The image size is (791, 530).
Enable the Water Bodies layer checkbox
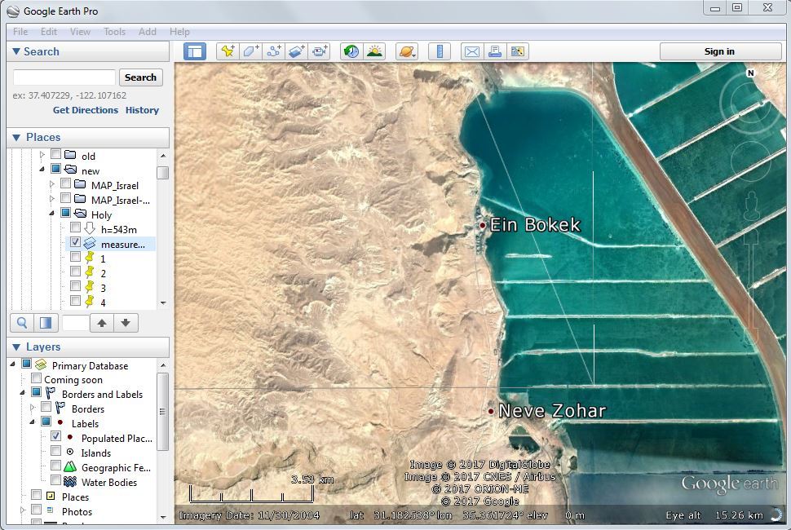(x=55, y=479)
